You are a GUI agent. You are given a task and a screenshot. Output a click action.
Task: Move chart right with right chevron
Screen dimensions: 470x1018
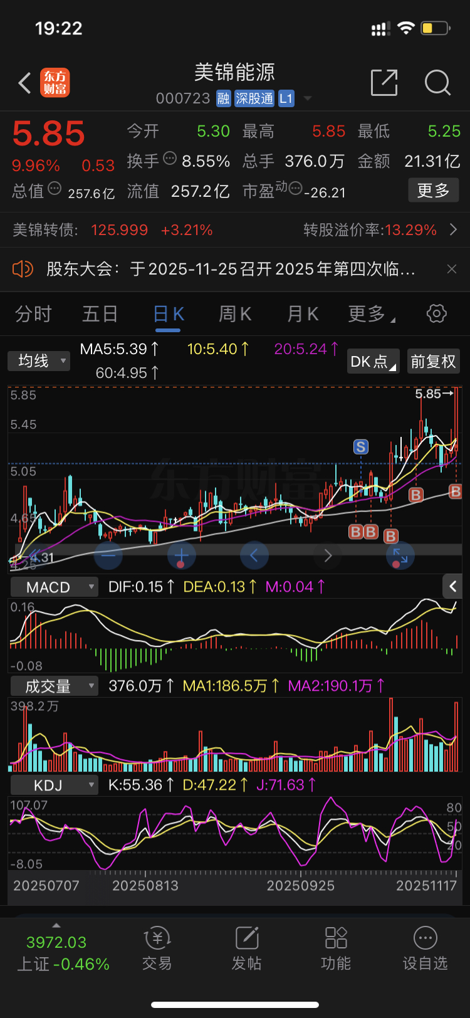click(328, 555)
